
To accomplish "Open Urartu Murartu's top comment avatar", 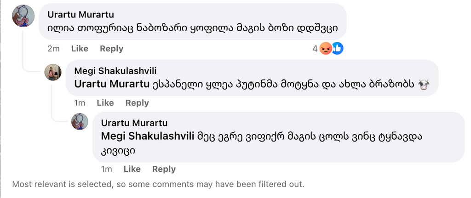I will click(x=23, y=16).
